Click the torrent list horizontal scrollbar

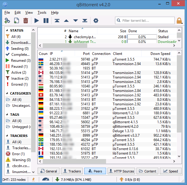[x=65, y=46]
